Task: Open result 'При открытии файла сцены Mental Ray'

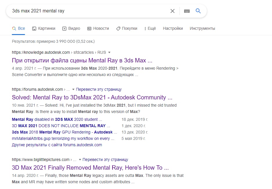Action: (82, 60)
